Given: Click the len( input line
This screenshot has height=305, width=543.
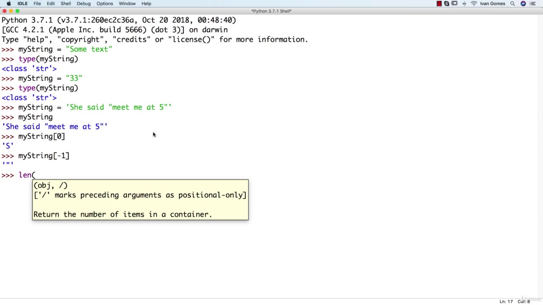Looking at the screenshot, I should [x=19, y=175].
